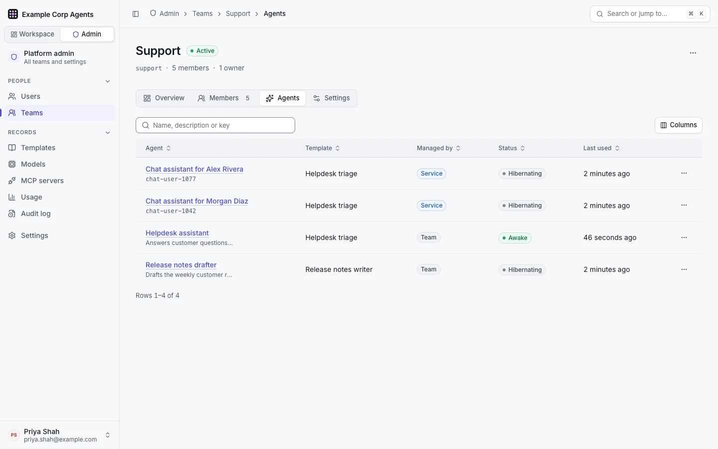The width and height of the screenshot is (718, 449).
Task: Open the Columns chooser
Action: point(679,125)
